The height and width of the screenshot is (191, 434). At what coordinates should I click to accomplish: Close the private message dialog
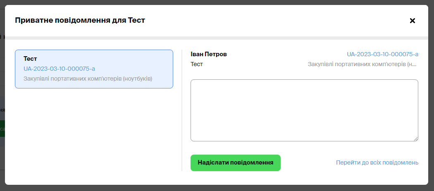[x=412, y=21]
